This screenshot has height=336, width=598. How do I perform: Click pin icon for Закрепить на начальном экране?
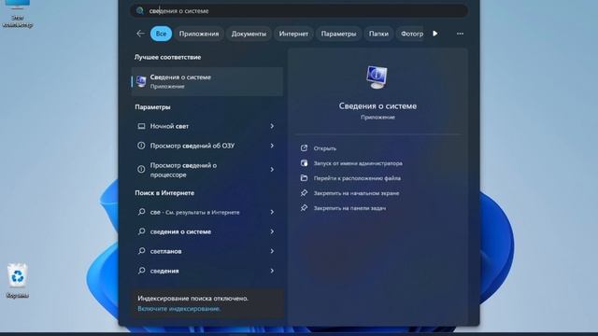pos(304,193)
